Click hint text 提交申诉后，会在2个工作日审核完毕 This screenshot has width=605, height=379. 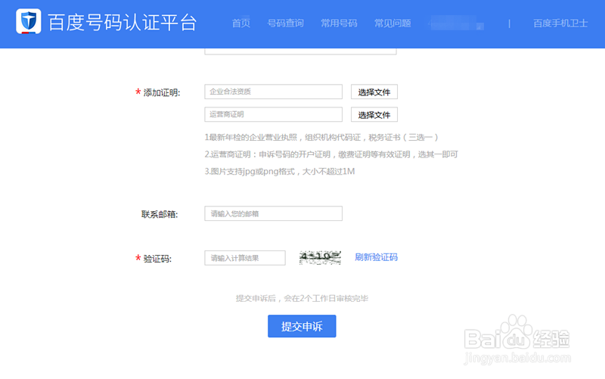click(302, 298)
